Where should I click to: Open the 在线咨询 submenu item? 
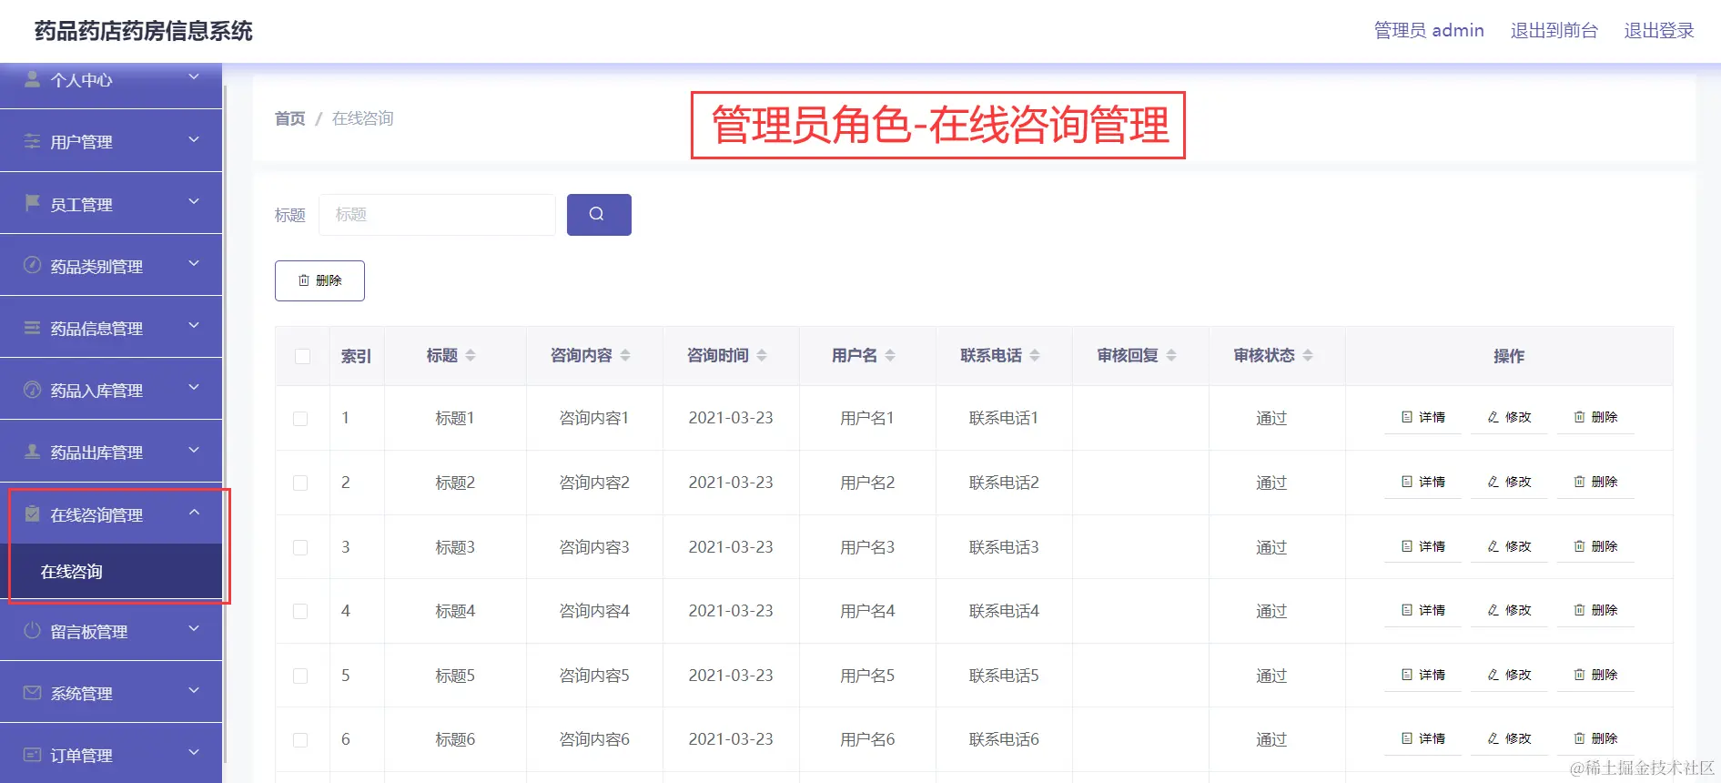(111, 572)
